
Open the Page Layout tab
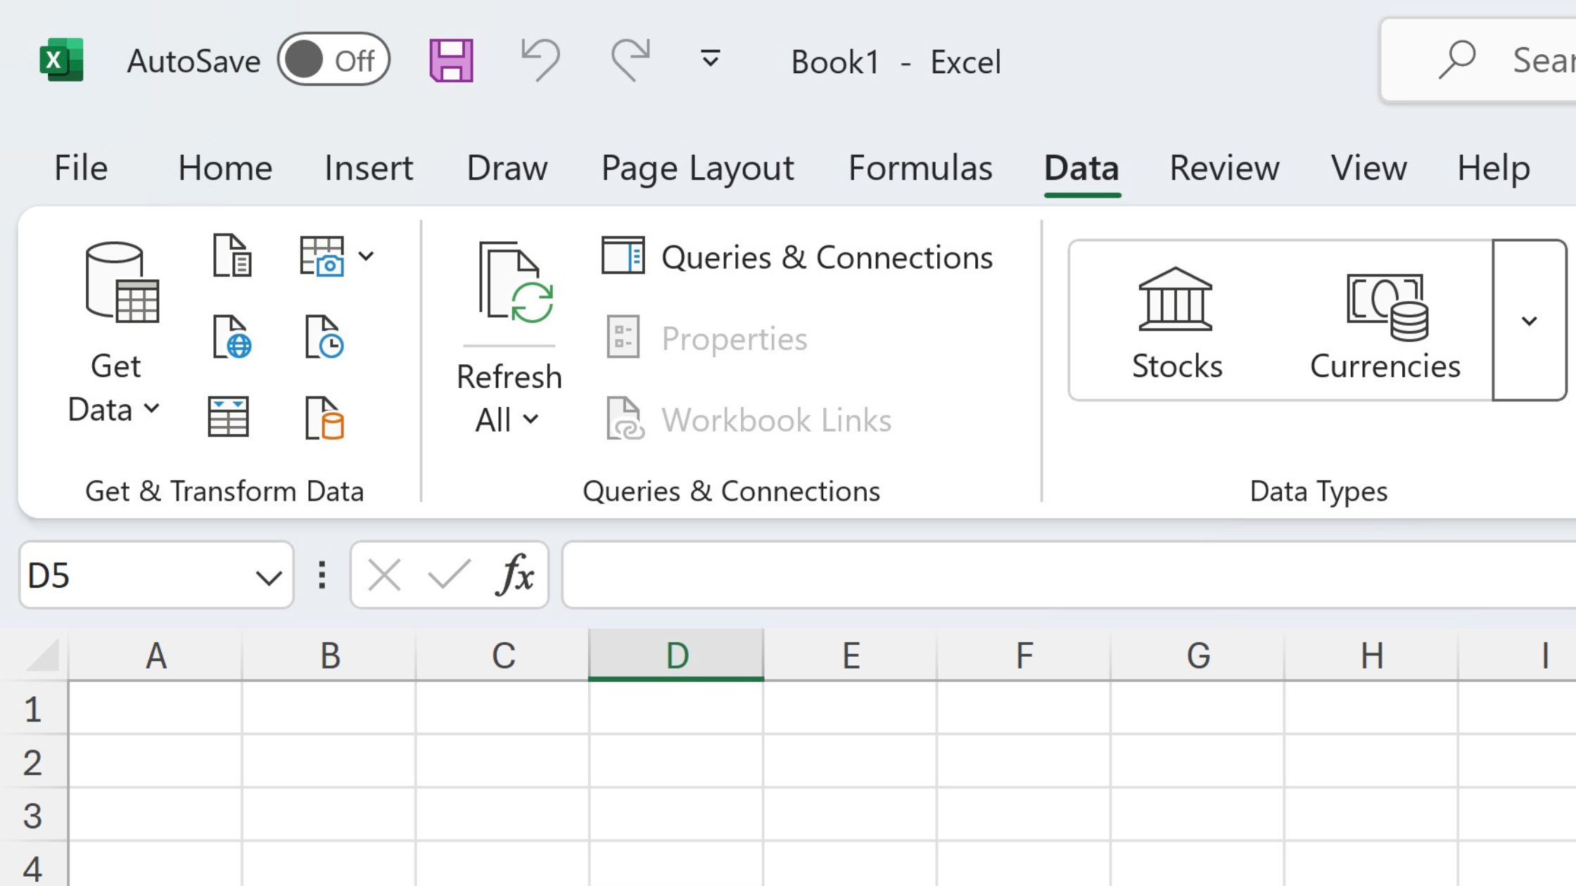[697, 169]
